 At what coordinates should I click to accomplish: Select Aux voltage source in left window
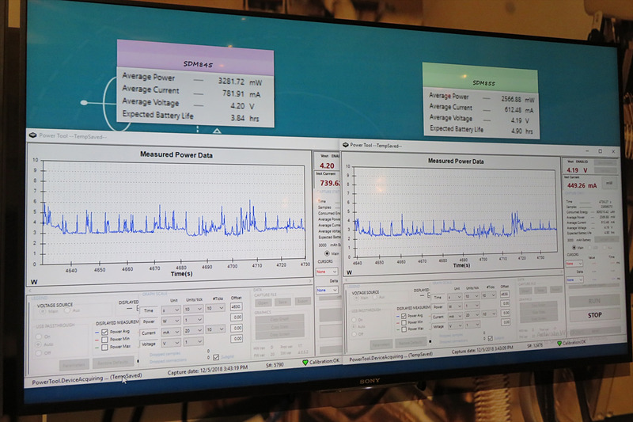click(67, 310)
